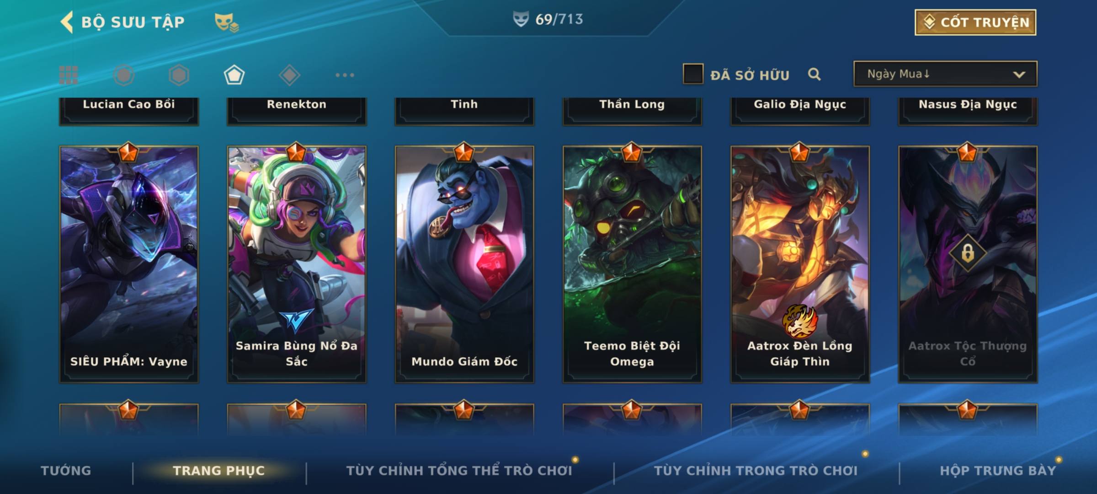Select the pentagon rarity filter icon
The height and width of the screenshot is (494, 1097).
point(234,75)
